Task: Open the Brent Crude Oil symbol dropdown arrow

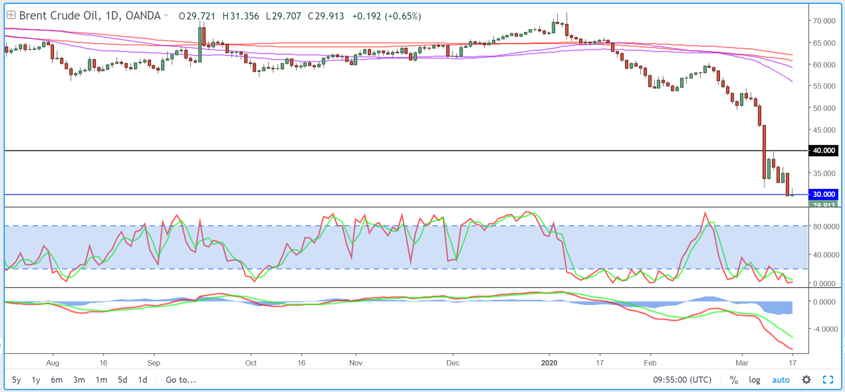Action: tap(166, 15)
